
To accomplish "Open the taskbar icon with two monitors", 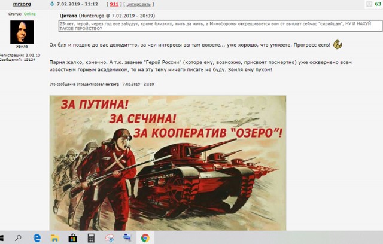I will 127,237.
